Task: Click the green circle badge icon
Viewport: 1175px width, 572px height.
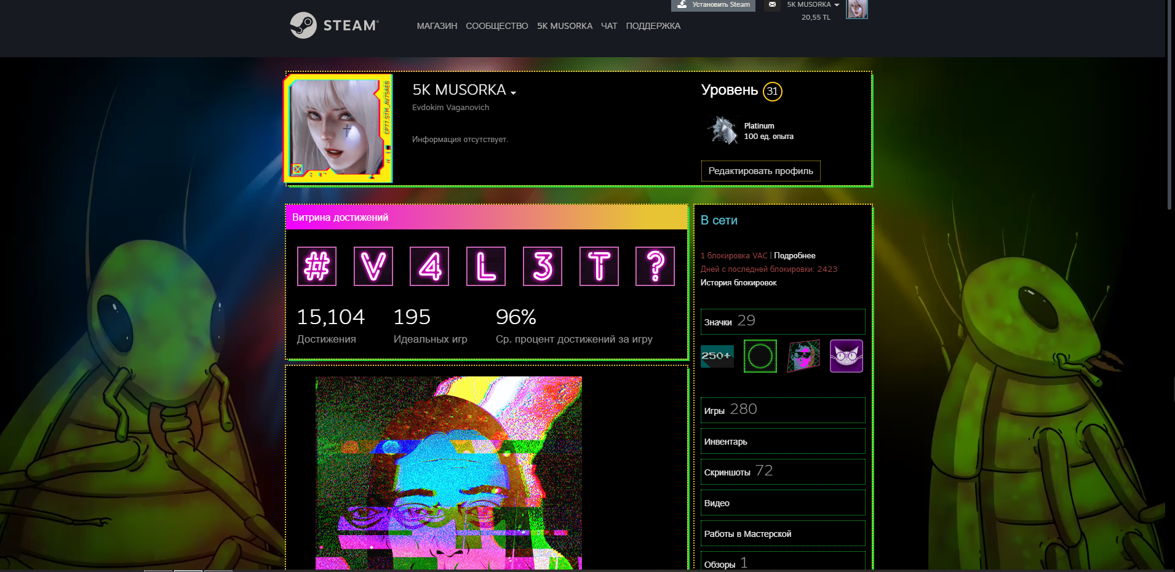Action: tap(760, 356)
